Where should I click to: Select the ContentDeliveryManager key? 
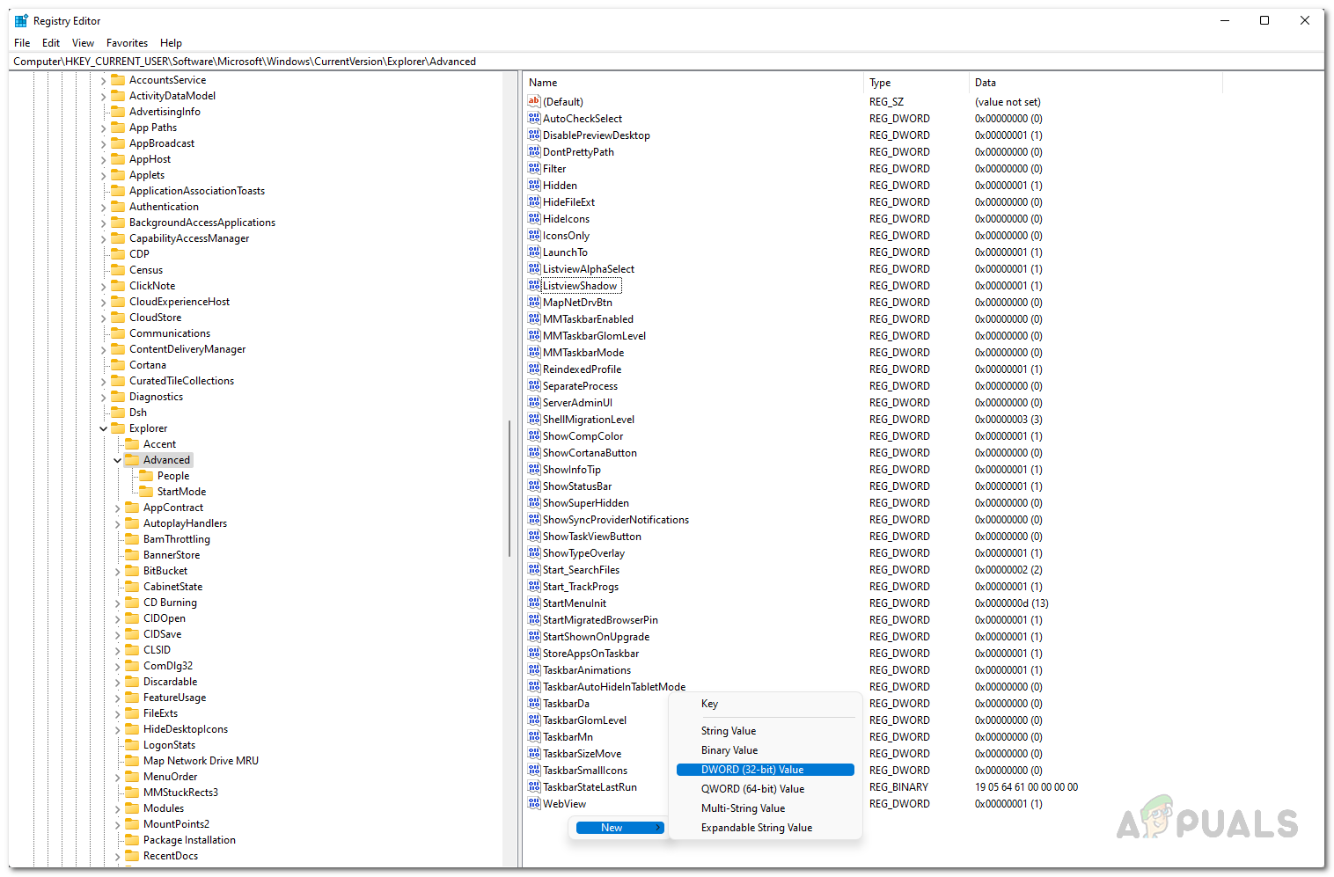[x=187, y=349]
